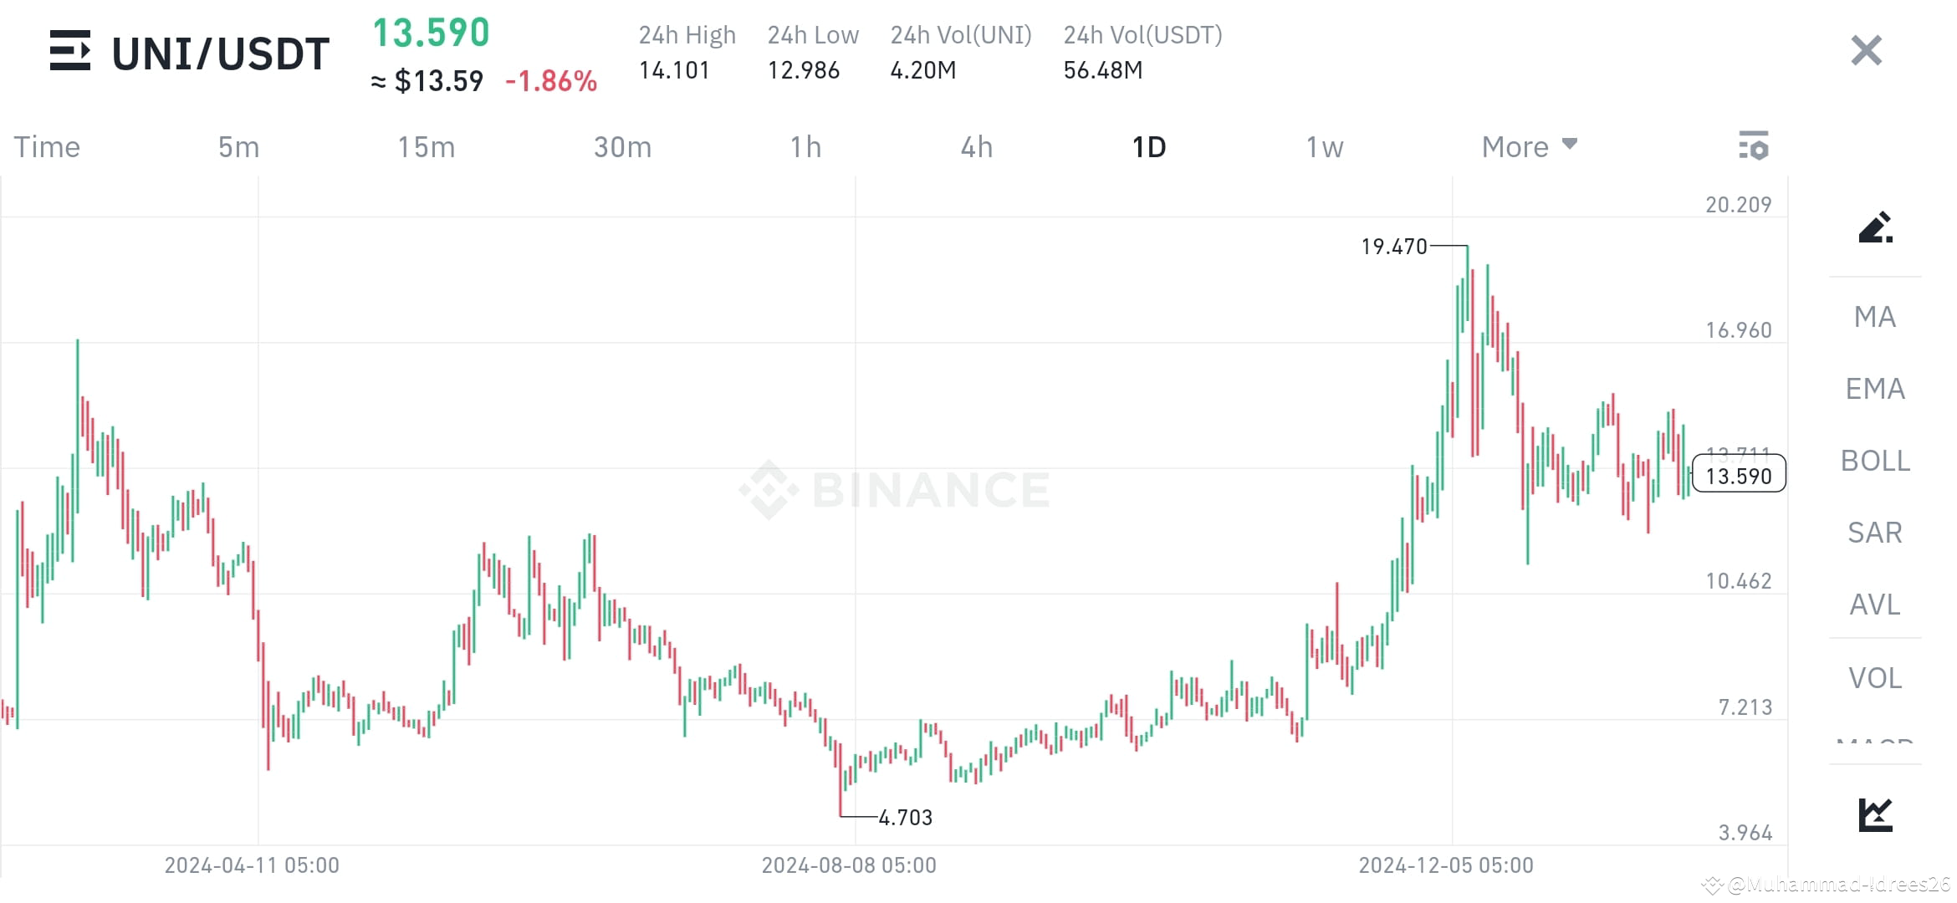The width and height of the screenshot is (1957, 903).
Task: Click the 13.590 price tag on axis
Action: pos(1738,475)
